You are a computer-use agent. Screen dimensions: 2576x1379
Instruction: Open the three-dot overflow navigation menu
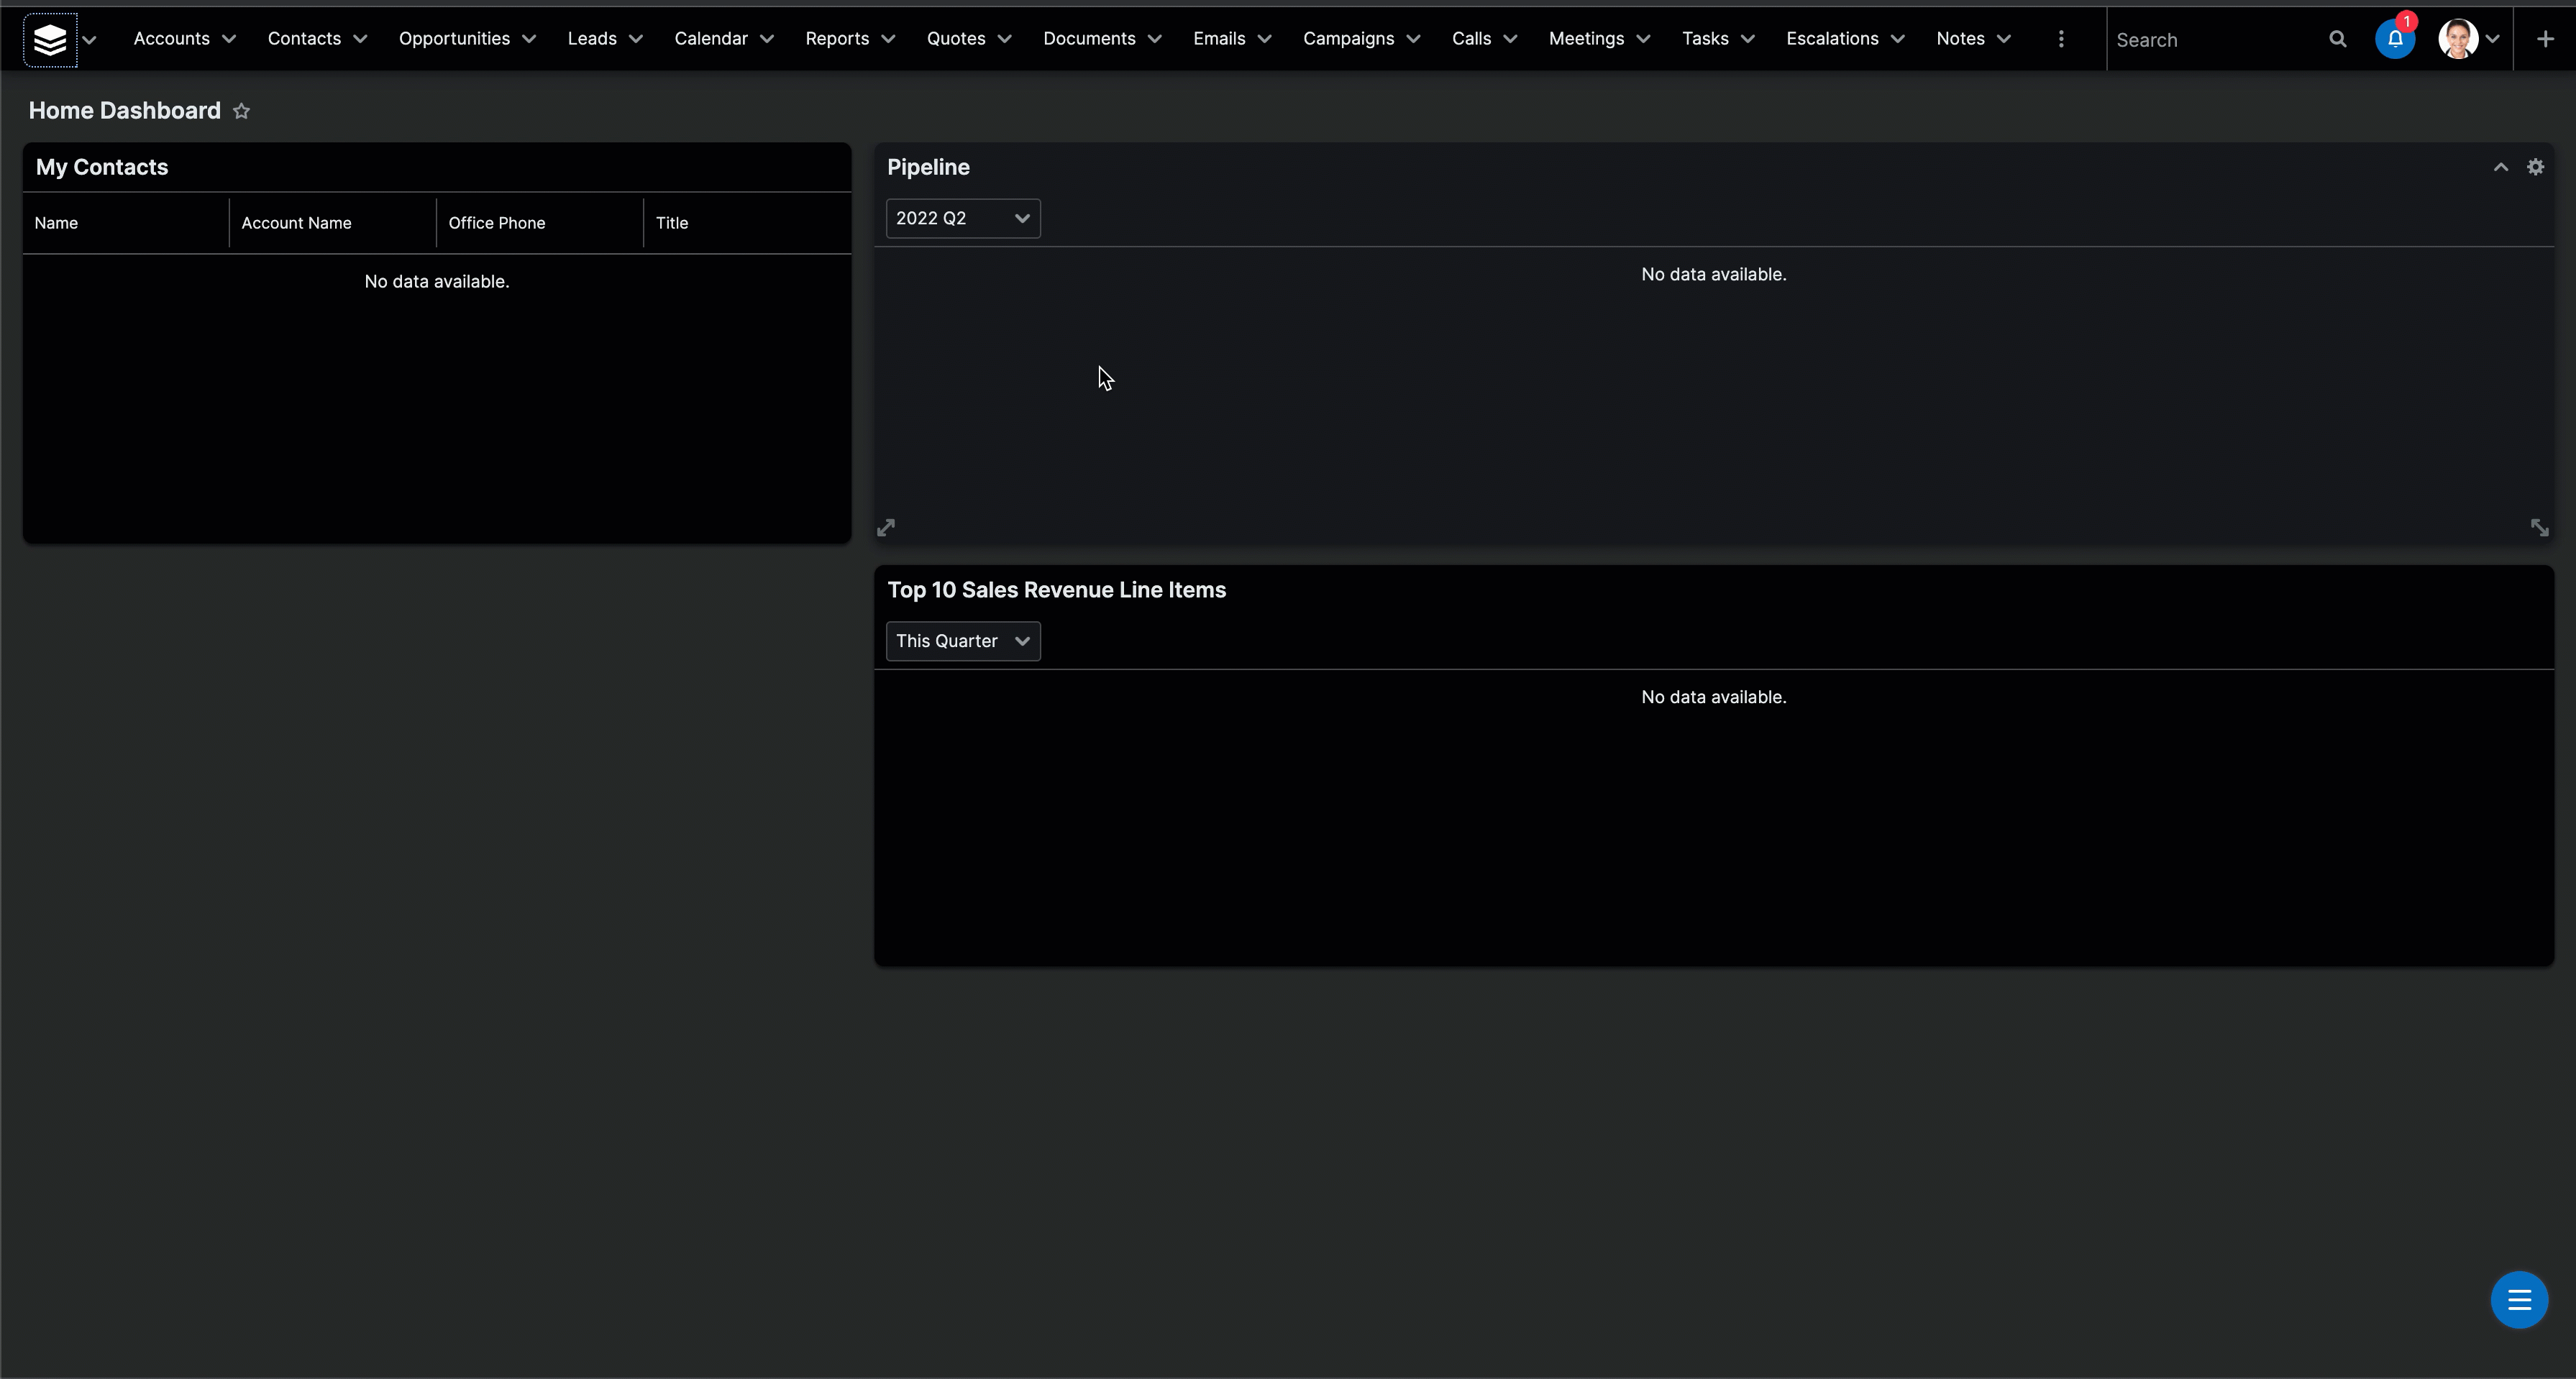(x=2061, y=39)
